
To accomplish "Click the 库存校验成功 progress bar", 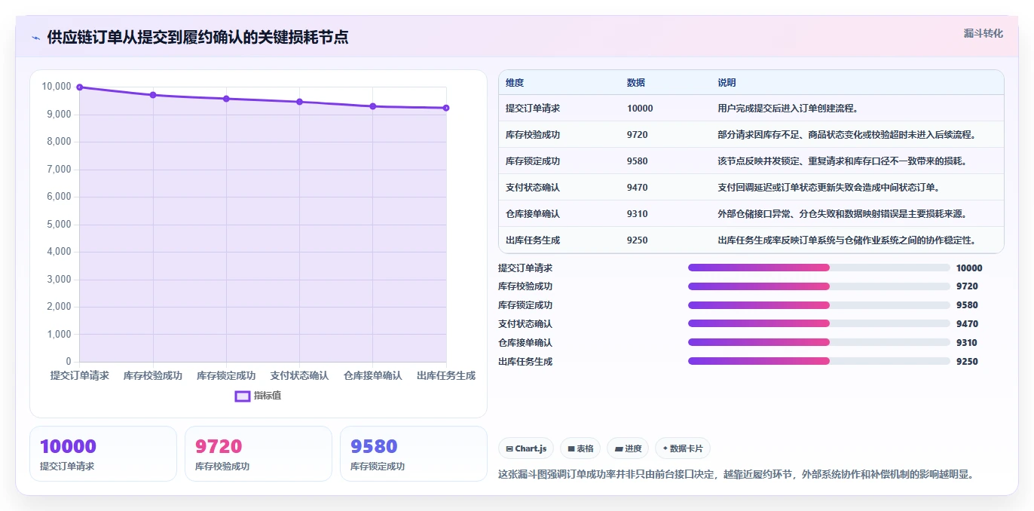I will click(819, 286).
